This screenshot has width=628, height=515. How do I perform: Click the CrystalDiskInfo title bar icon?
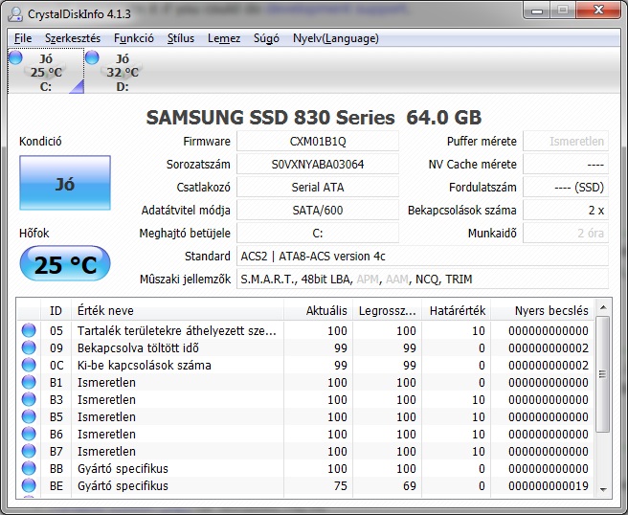tap(15, 14)
